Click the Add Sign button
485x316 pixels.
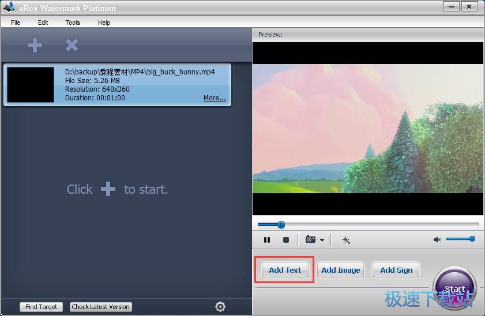tap(396, 270)
